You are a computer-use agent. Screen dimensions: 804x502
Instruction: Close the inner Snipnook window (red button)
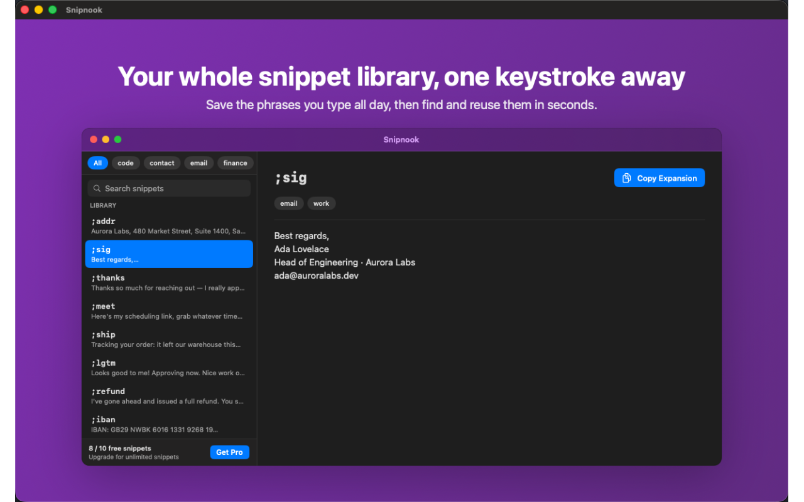[94, 140]
